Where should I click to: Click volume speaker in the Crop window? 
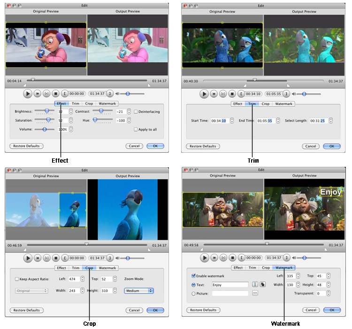(x=117, y=258)
